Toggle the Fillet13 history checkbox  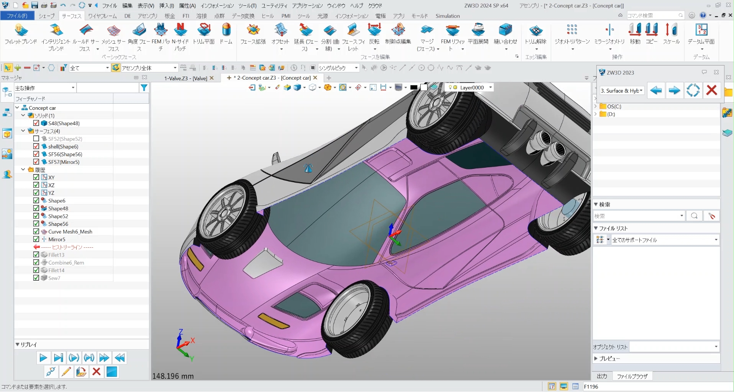[x=36, y=255]
